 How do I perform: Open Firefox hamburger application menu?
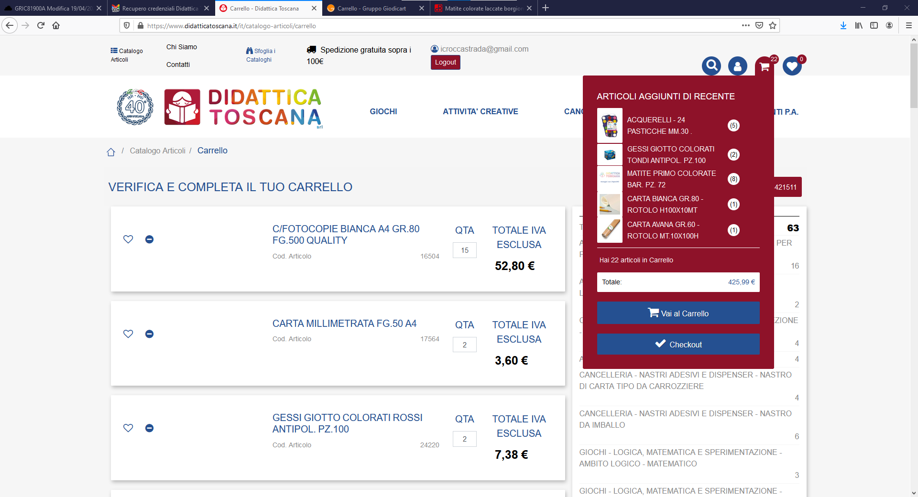pos(908,26)
